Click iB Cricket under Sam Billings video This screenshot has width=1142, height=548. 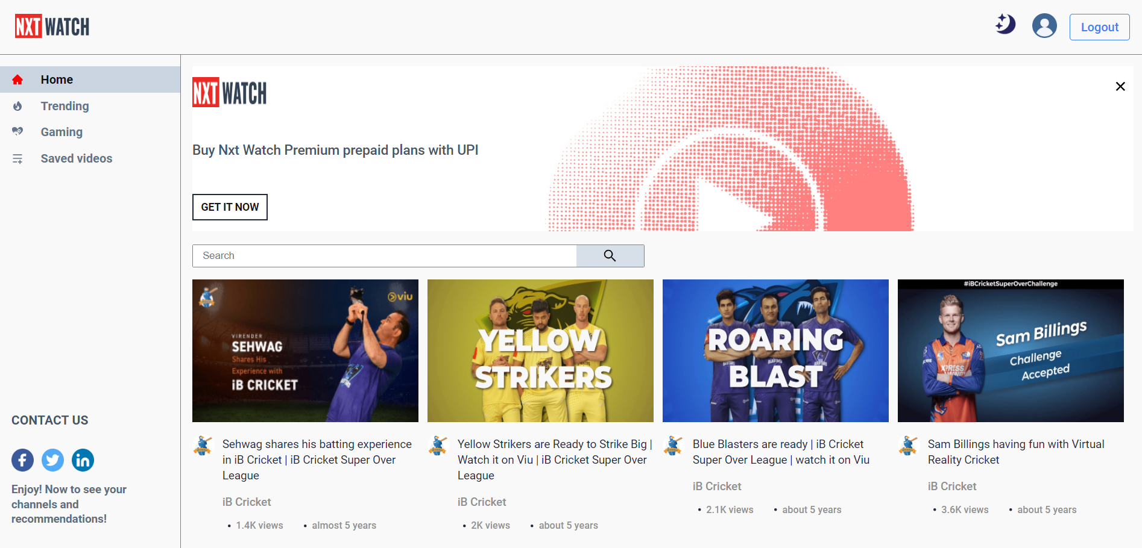coord(952,487)
